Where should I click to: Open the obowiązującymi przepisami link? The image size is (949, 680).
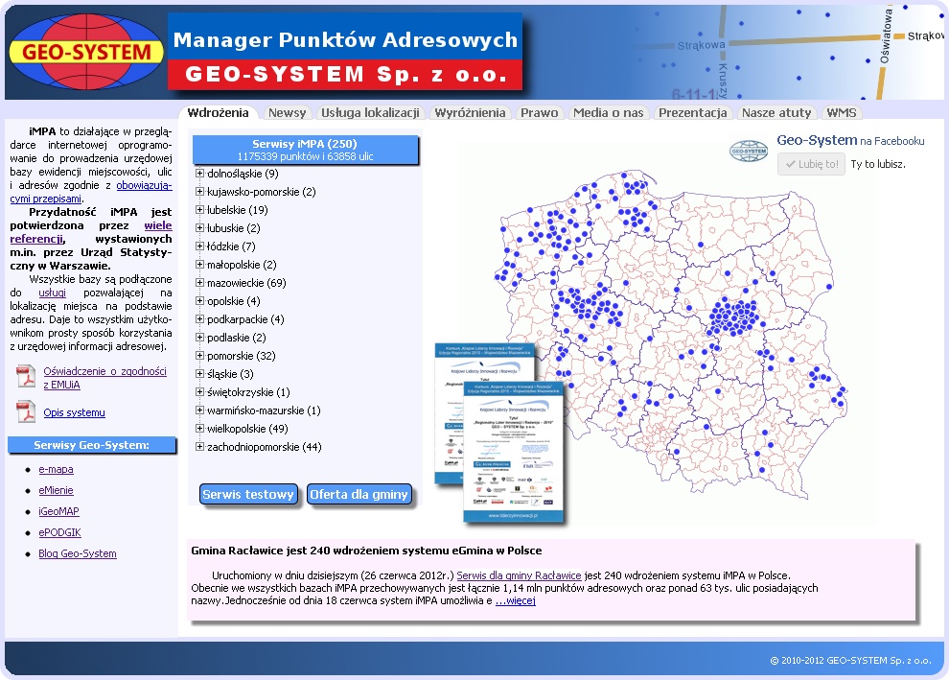coord(144,185)
